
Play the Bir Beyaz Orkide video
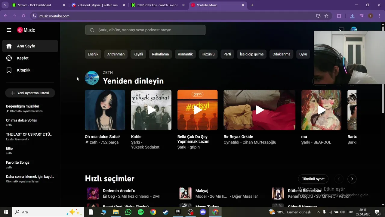pyautogui.click(x=260, y=110)
